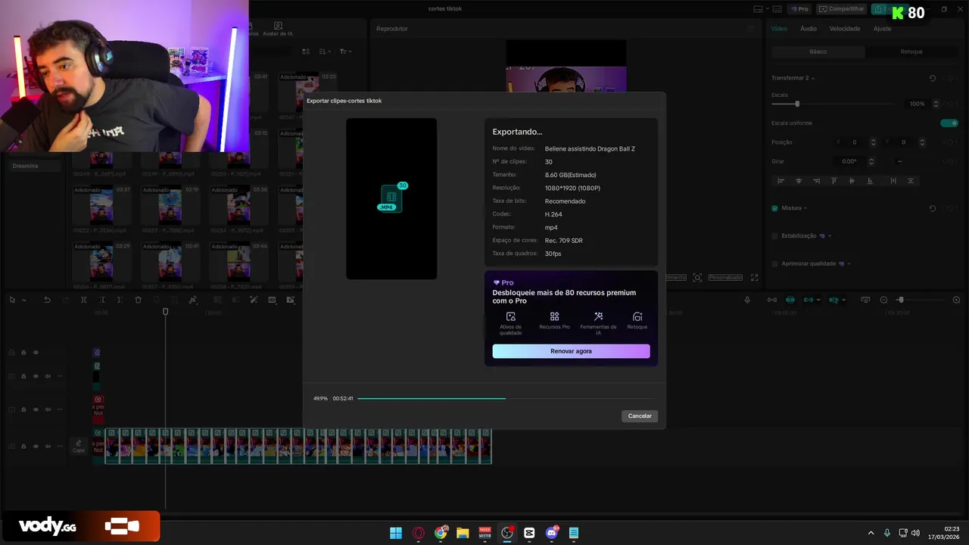Image resolution: width=969 pixels, height=545 pixels.
Task: Enable the Estabilização checkbox
Action: coord(774,236)
